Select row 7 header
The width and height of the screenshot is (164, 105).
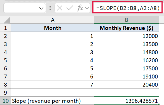point(5,77)
